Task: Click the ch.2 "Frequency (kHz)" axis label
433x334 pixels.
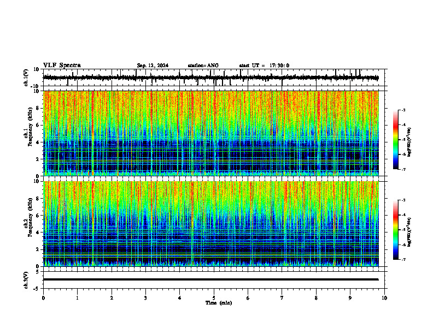Action: (30, 217)
